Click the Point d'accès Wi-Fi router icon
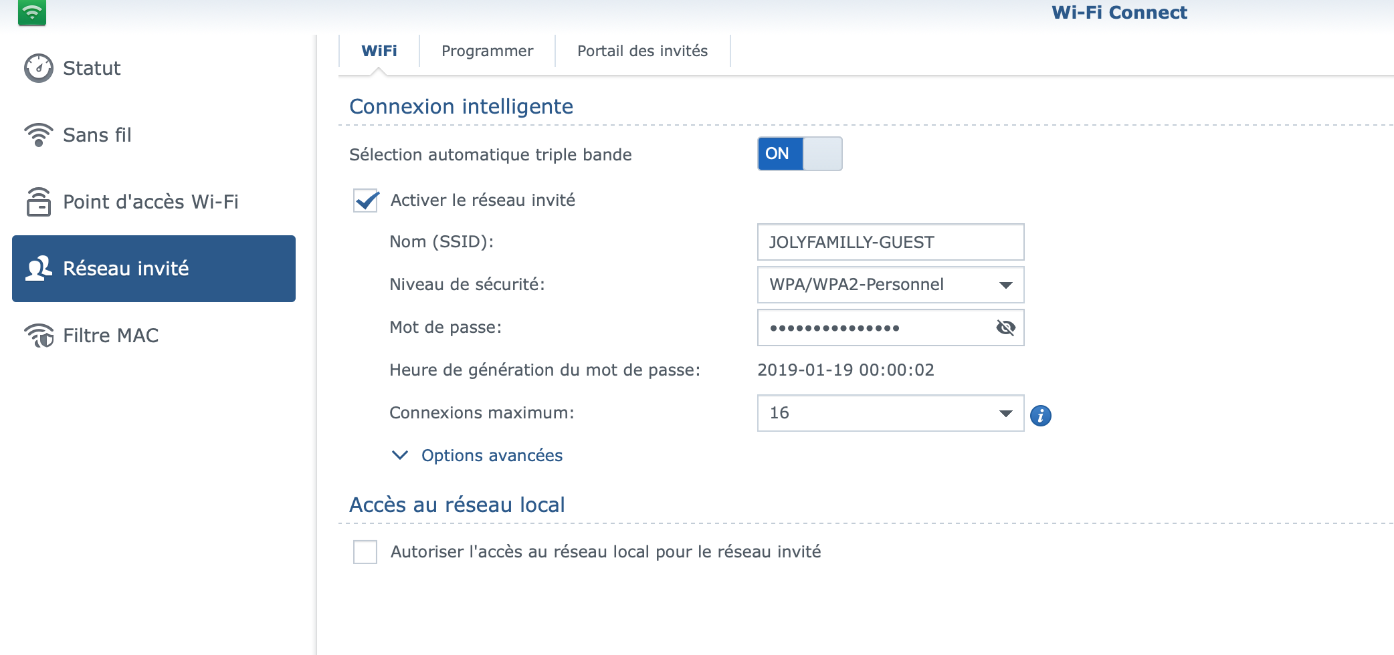The height and width of the screenshot is (655, 1394). (x=39, y=202)
